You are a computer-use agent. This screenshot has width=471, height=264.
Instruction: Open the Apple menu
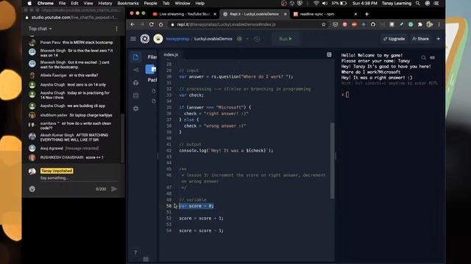point(29,3)
